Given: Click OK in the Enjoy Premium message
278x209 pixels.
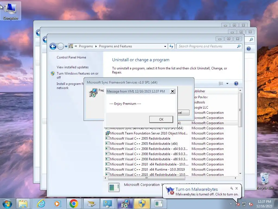Looking at the screenshot, I should (161, 119).
